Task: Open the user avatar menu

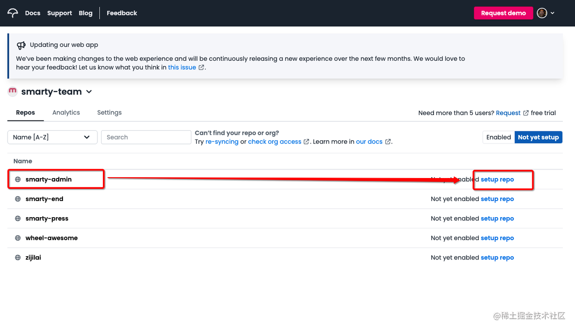Action: point(542,13)
